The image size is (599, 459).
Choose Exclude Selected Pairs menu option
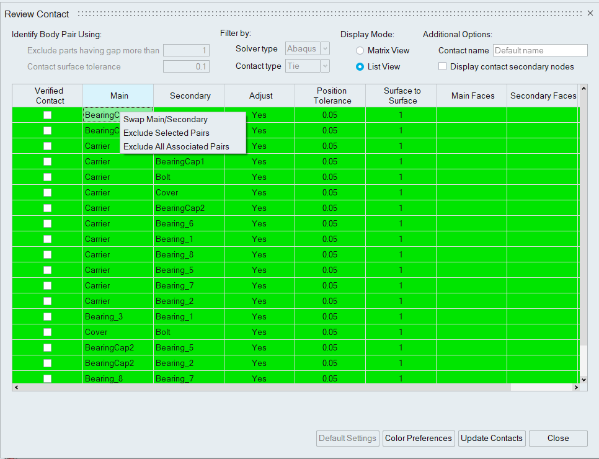coord(166,133)
